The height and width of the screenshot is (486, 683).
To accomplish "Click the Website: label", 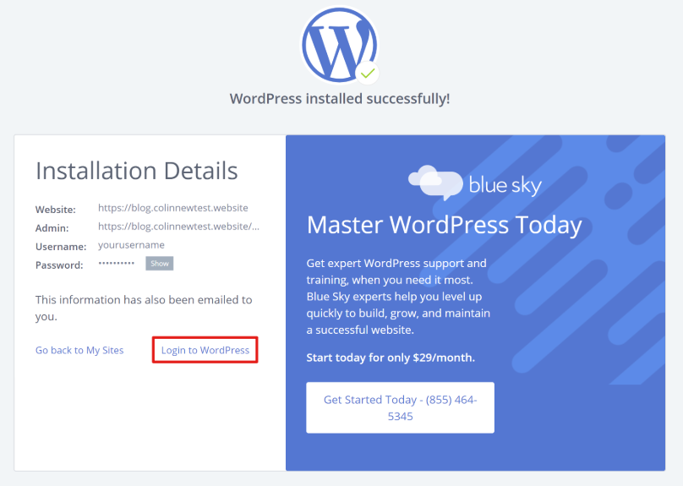I will (56, 210).
